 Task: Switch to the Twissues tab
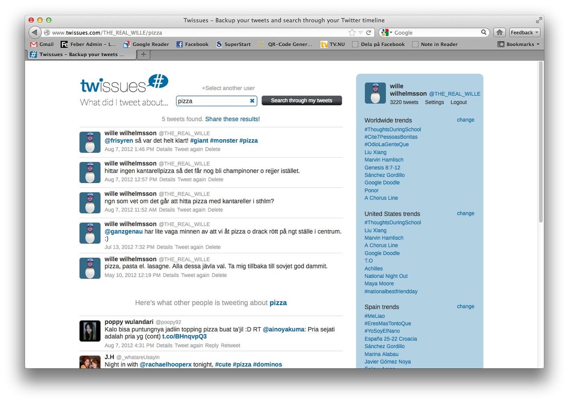(x=81, y=55)
